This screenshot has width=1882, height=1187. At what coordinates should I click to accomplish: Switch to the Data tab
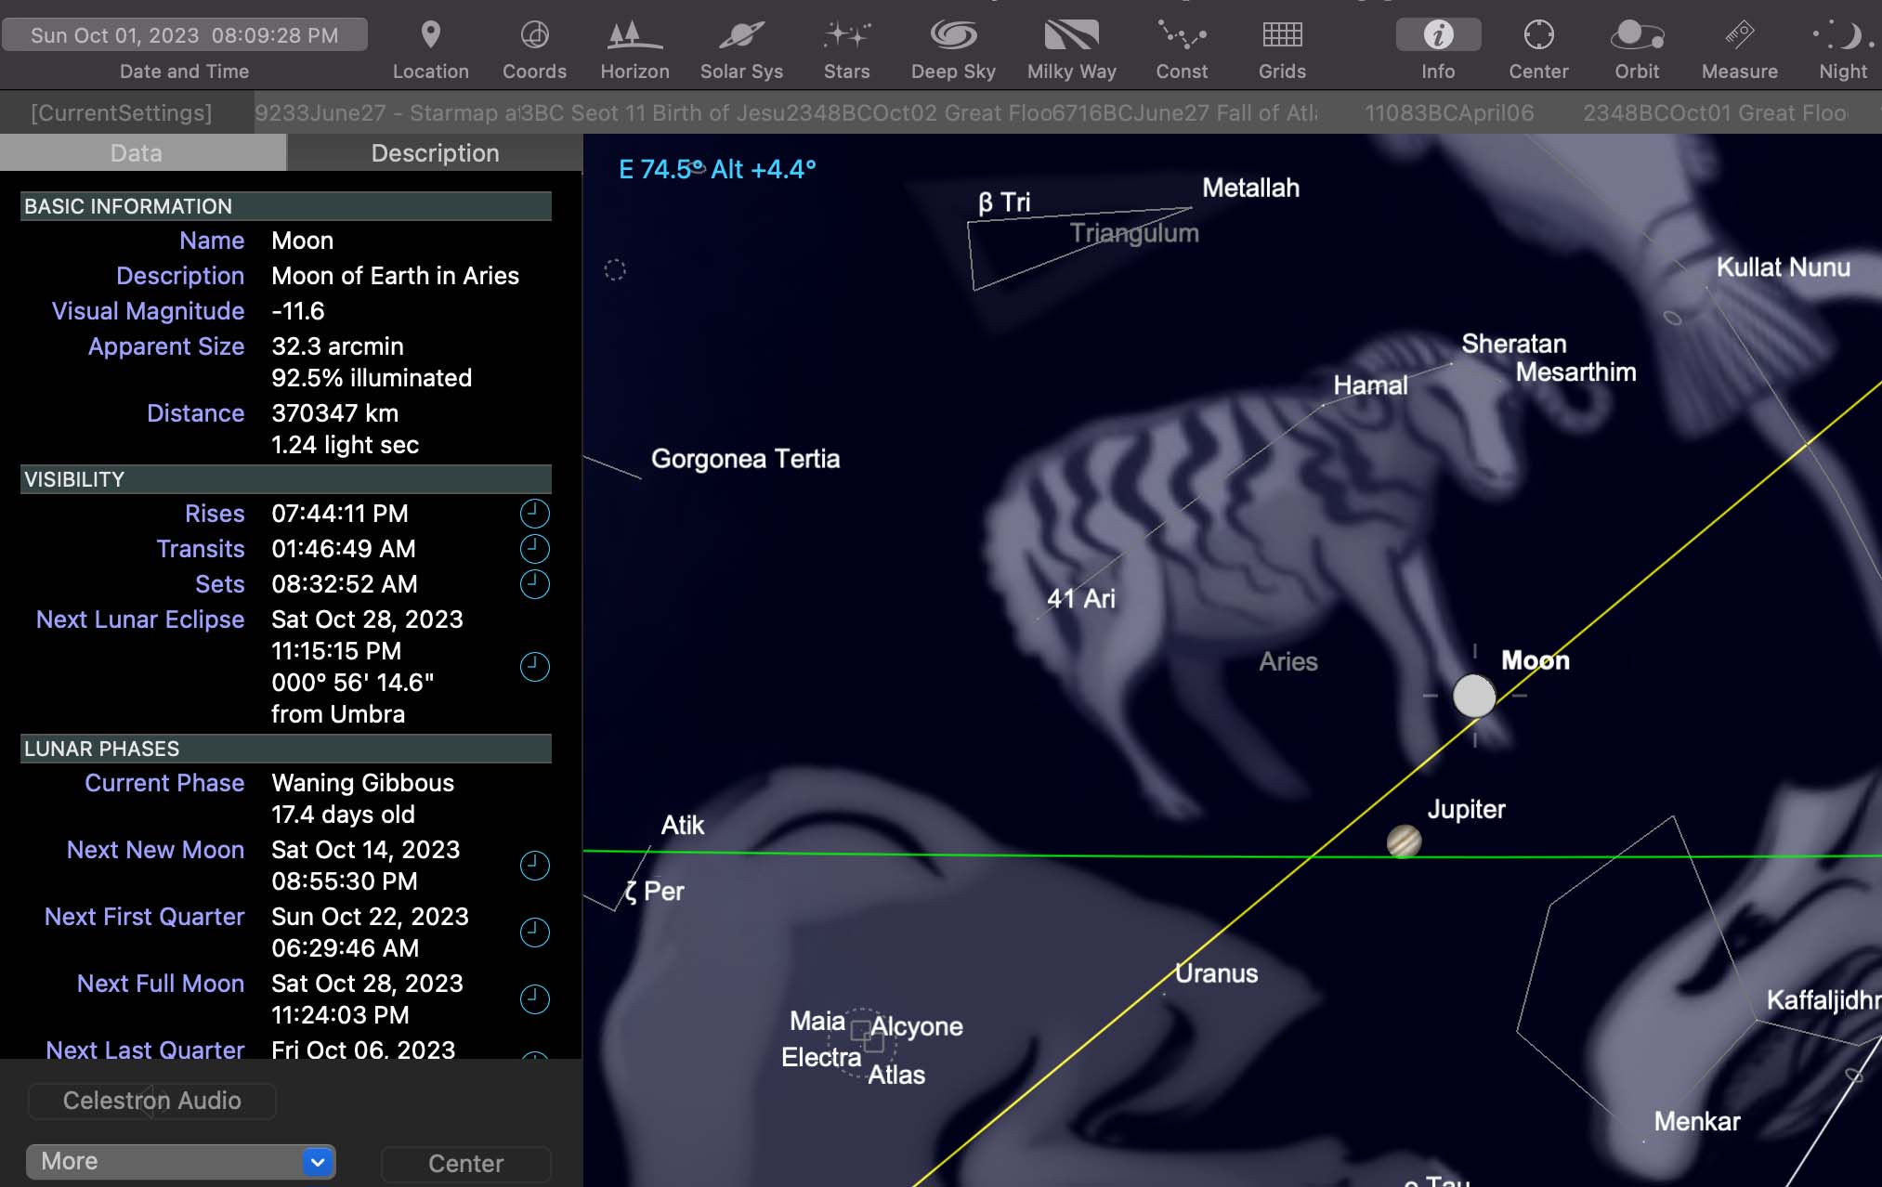tap(143, 153)
